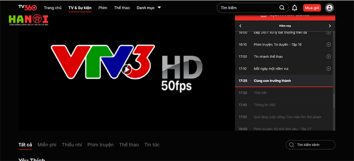354x161 pixels.
Task: Select the 17:10 Mỗi ngày một niềm vui title
Action: (271, 69)
